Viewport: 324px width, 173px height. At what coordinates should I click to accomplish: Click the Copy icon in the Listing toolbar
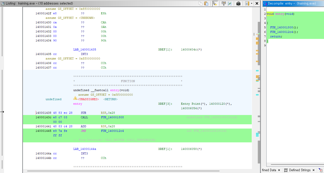click(x=201, y=3)
